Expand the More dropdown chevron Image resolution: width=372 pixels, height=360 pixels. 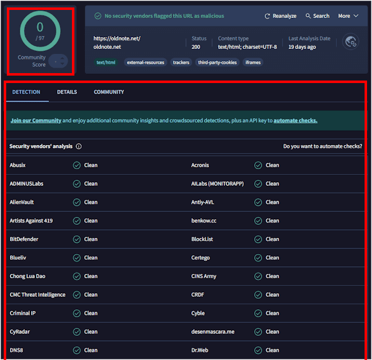click(356, 15)
